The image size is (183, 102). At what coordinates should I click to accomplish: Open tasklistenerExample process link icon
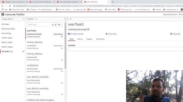(88, 29)
